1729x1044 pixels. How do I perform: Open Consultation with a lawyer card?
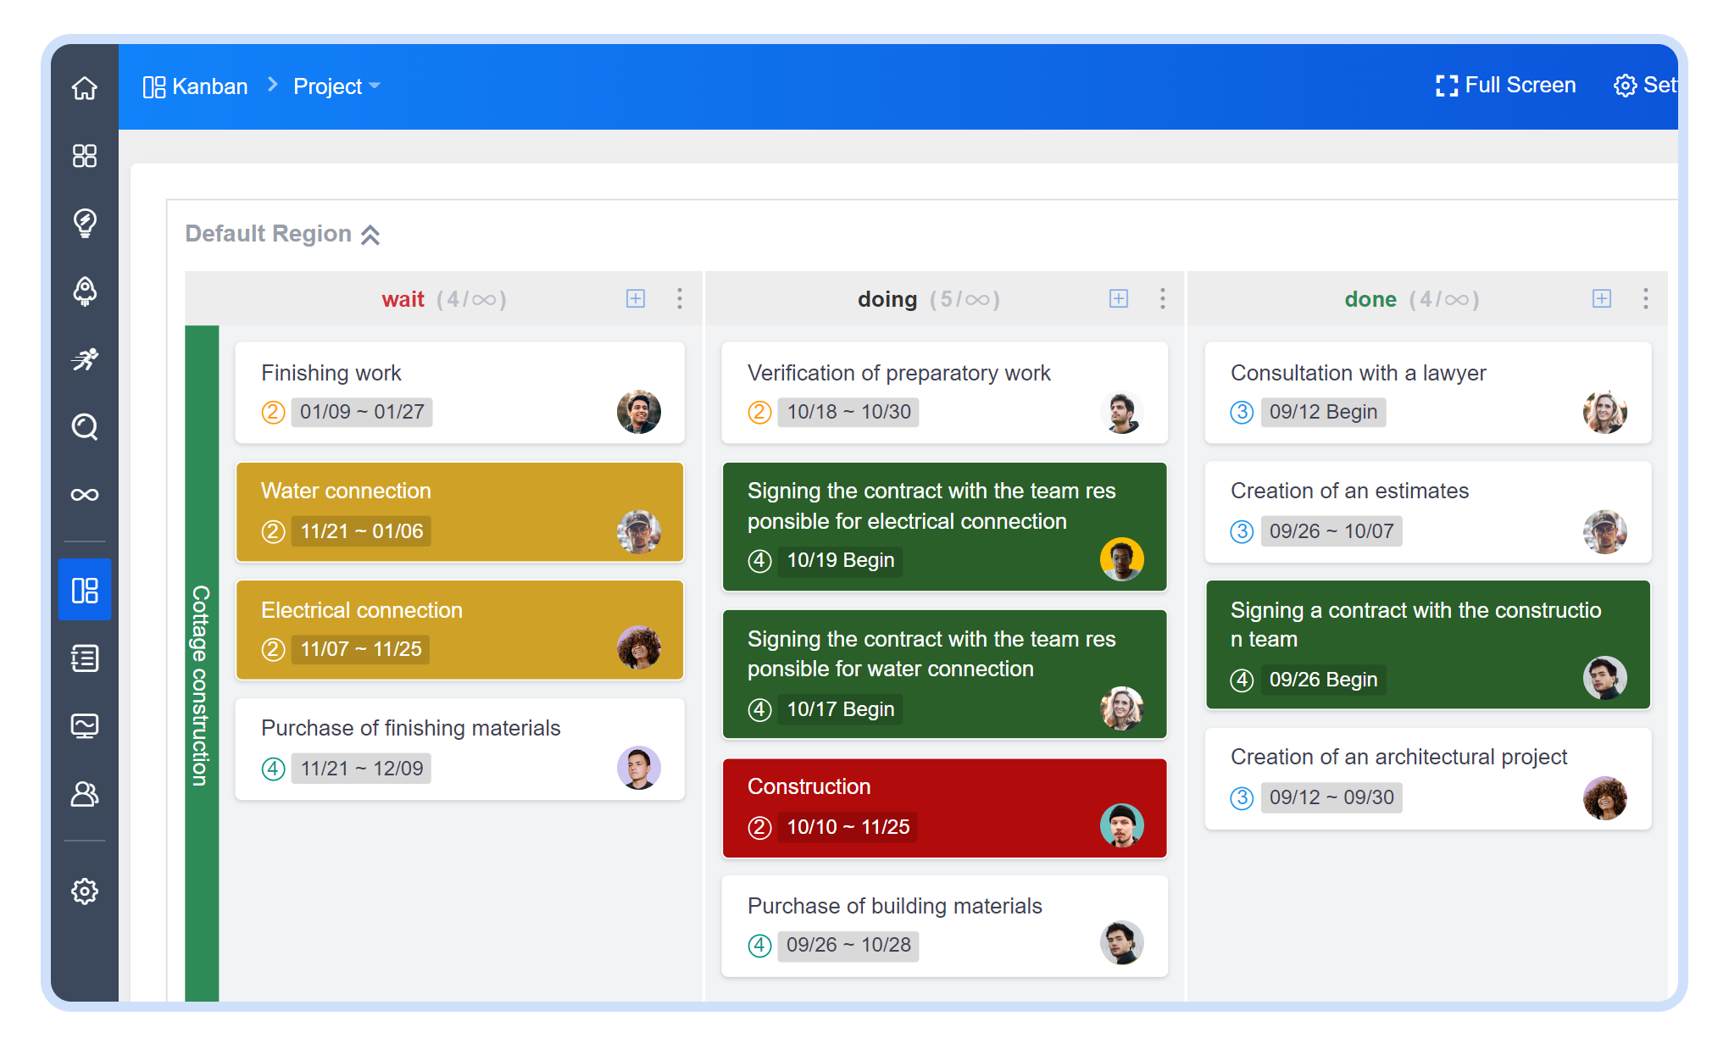click(1428, 392)
